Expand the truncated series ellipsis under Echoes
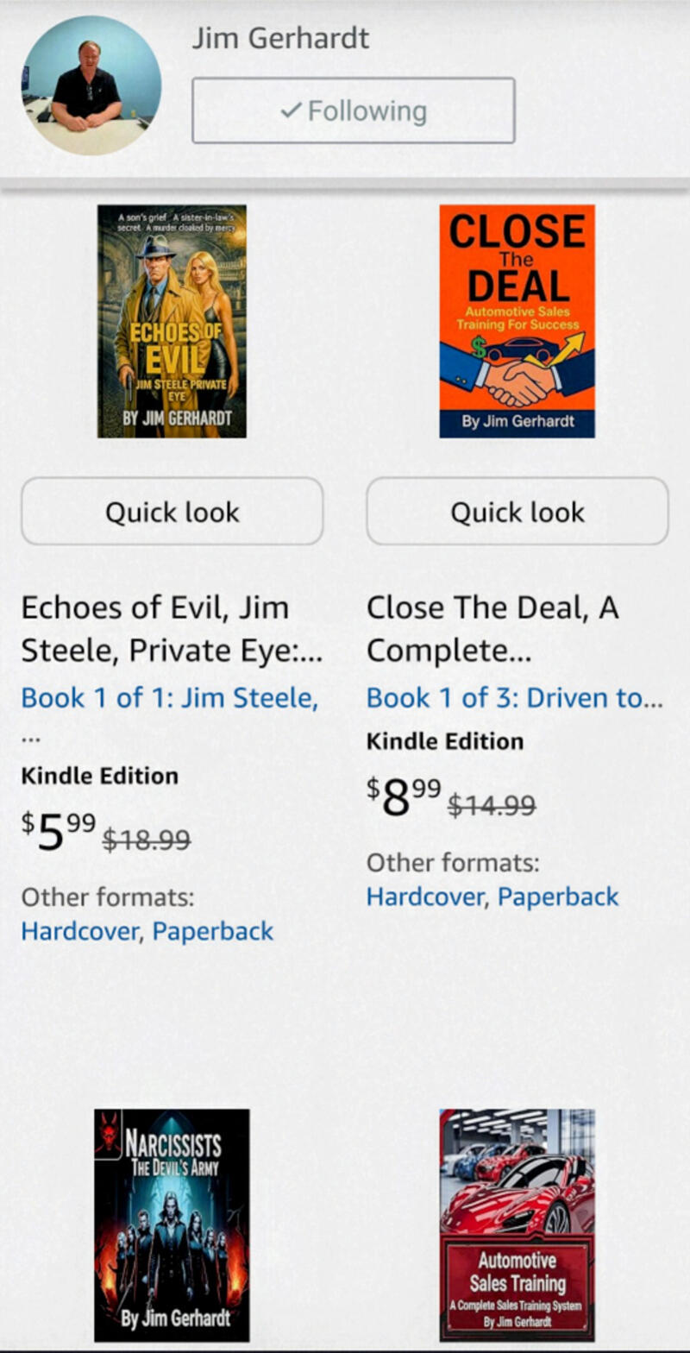690x1353 pixels. [31, 739]
